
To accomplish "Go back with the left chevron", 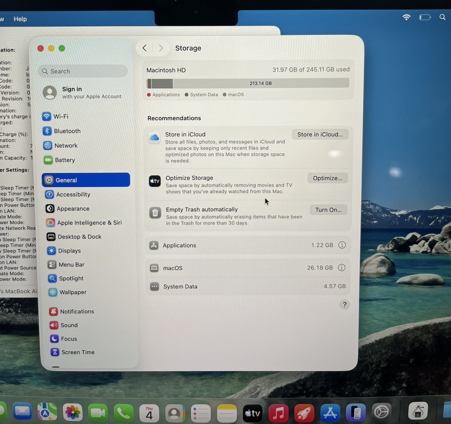I will (x=144, y=48).
